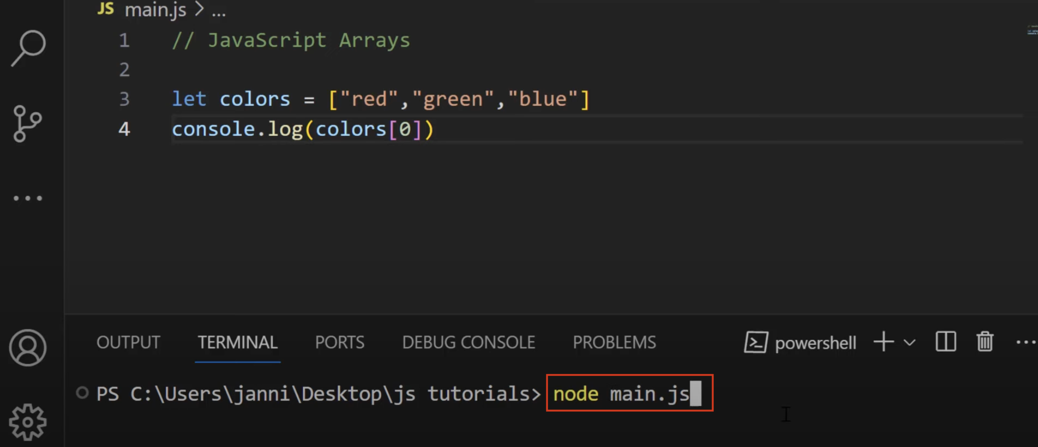
Task: Click main.js in the breadcrumb
Action: (156, 10)
